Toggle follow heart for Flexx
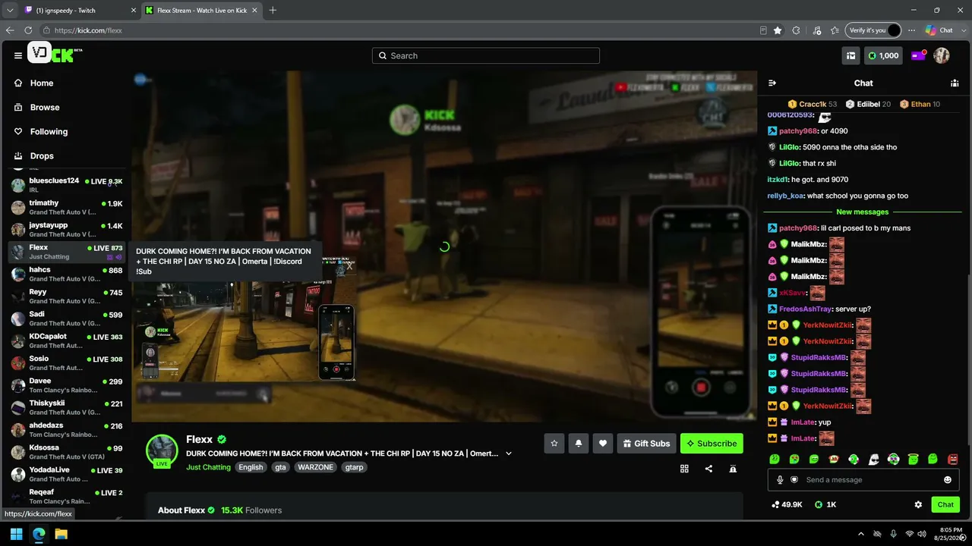The width and height of the screenshot is (972, 546). (603, 444)
